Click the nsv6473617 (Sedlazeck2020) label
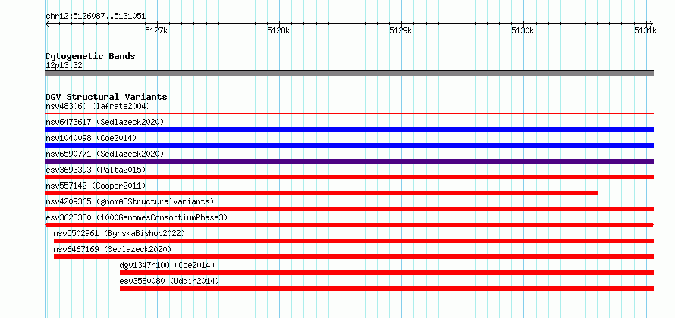The width and height of the screenshot is (675, 318). tap(105, 122)
